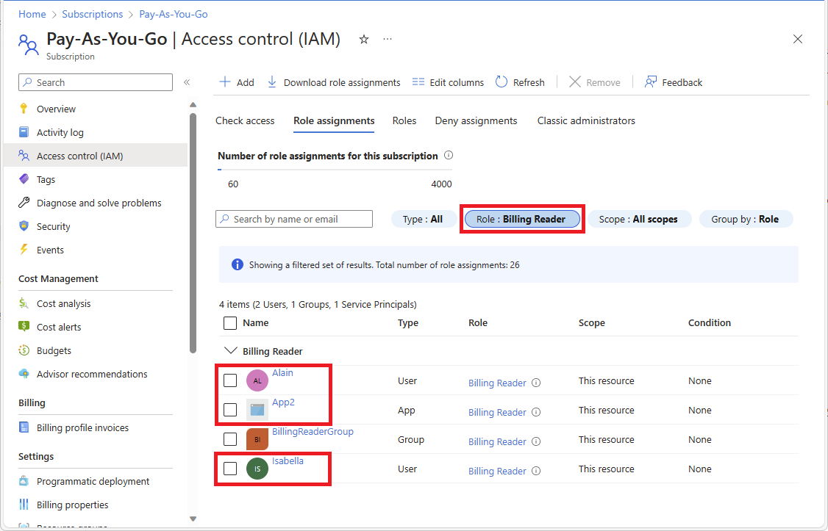Click the BillingReaderGroup BI avatar
828x531 pixels.
coord(257,439)
